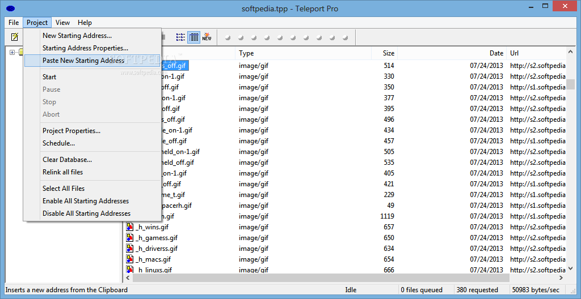Click the date in the size 496 row
The height and width of the screenshot is (299, 581).
[x=486, y=119]
